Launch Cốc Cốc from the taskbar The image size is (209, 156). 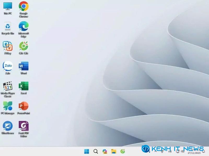(123, 151)
